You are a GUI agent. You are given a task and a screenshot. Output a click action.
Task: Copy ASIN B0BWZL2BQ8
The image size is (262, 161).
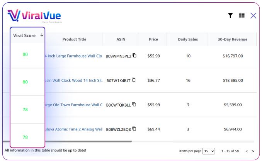coord(134,129)
